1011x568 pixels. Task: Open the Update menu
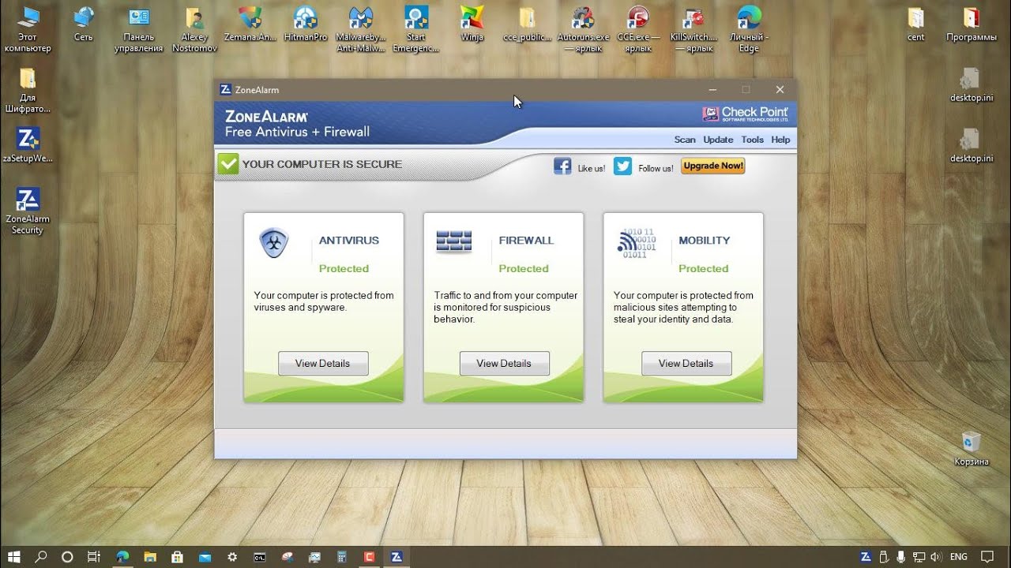[718, 140]
